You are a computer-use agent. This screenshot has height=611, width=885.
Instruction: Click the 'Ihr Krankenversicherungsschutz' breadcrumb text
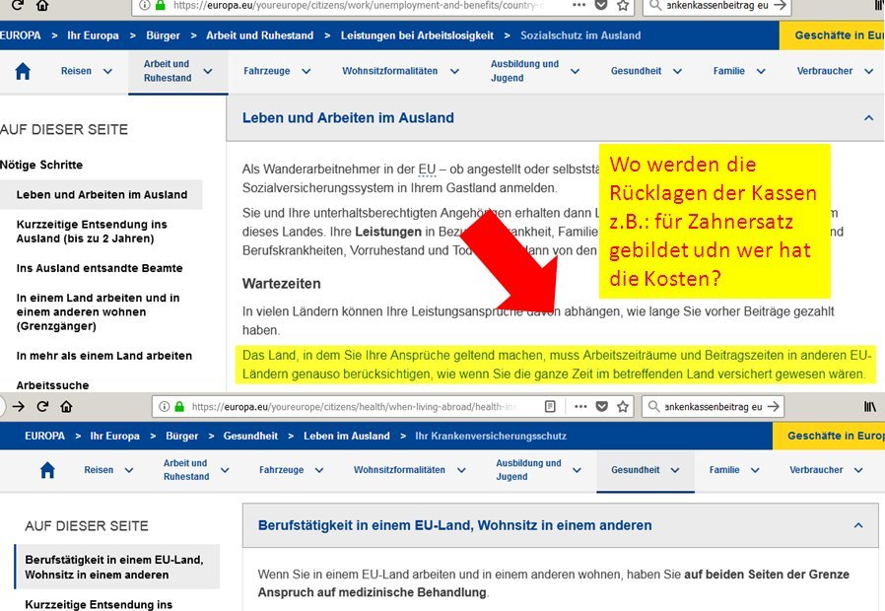tap(491, 437)
